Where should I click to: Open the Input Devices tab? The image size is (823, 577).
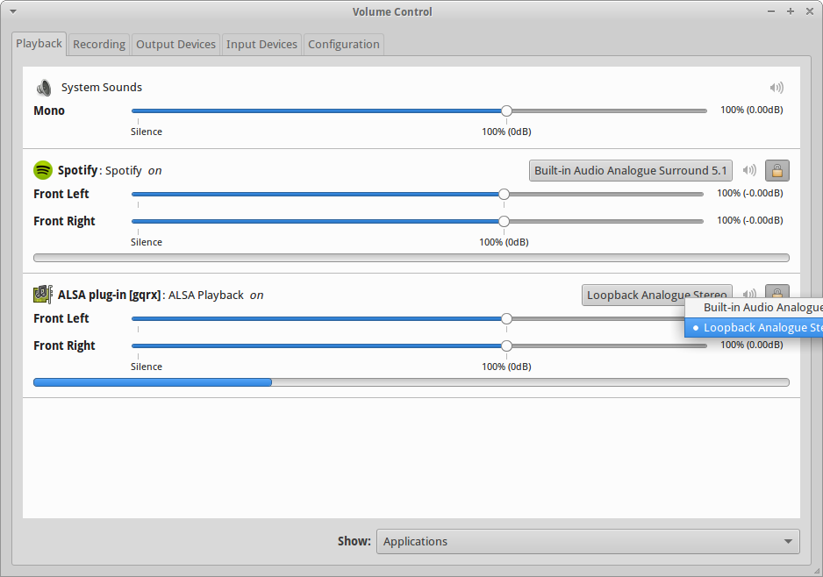coord(262,45)
